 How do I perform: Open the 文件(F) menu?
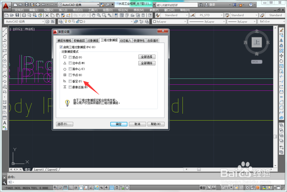(x=19, y=10)
